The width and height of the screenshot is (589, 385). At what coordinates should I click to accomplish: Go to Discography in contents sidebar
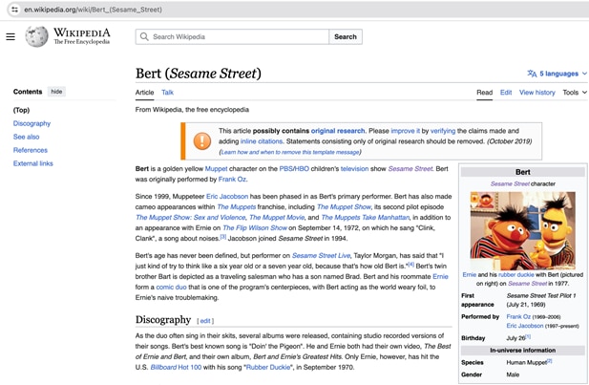[x=32, y=123]
